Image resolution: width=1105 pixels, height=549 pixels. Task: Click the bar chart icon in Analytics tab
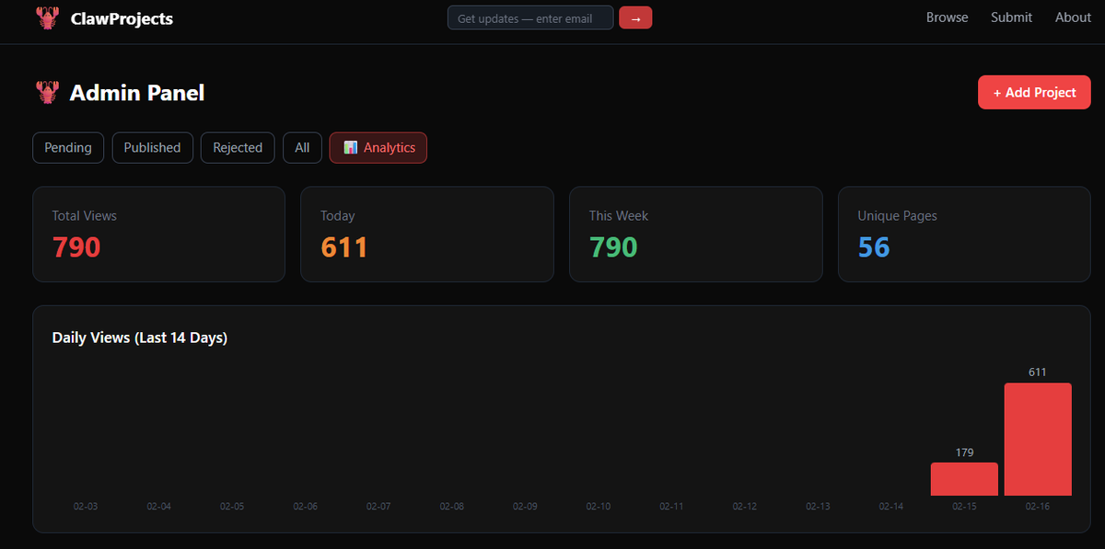coord(350,147)
